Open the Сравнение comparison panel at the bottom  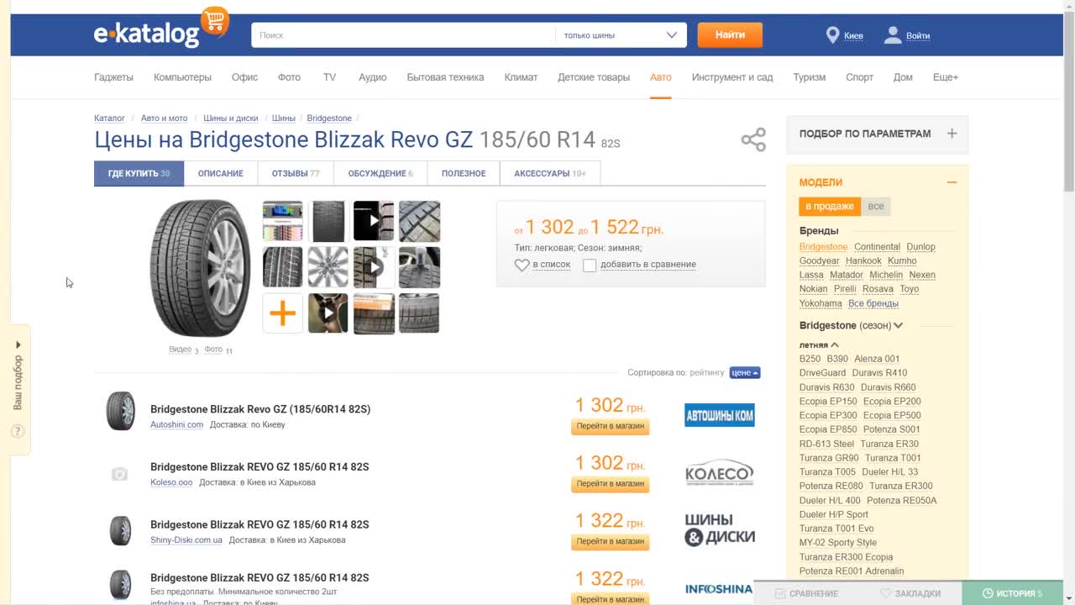tap(806, 593)
